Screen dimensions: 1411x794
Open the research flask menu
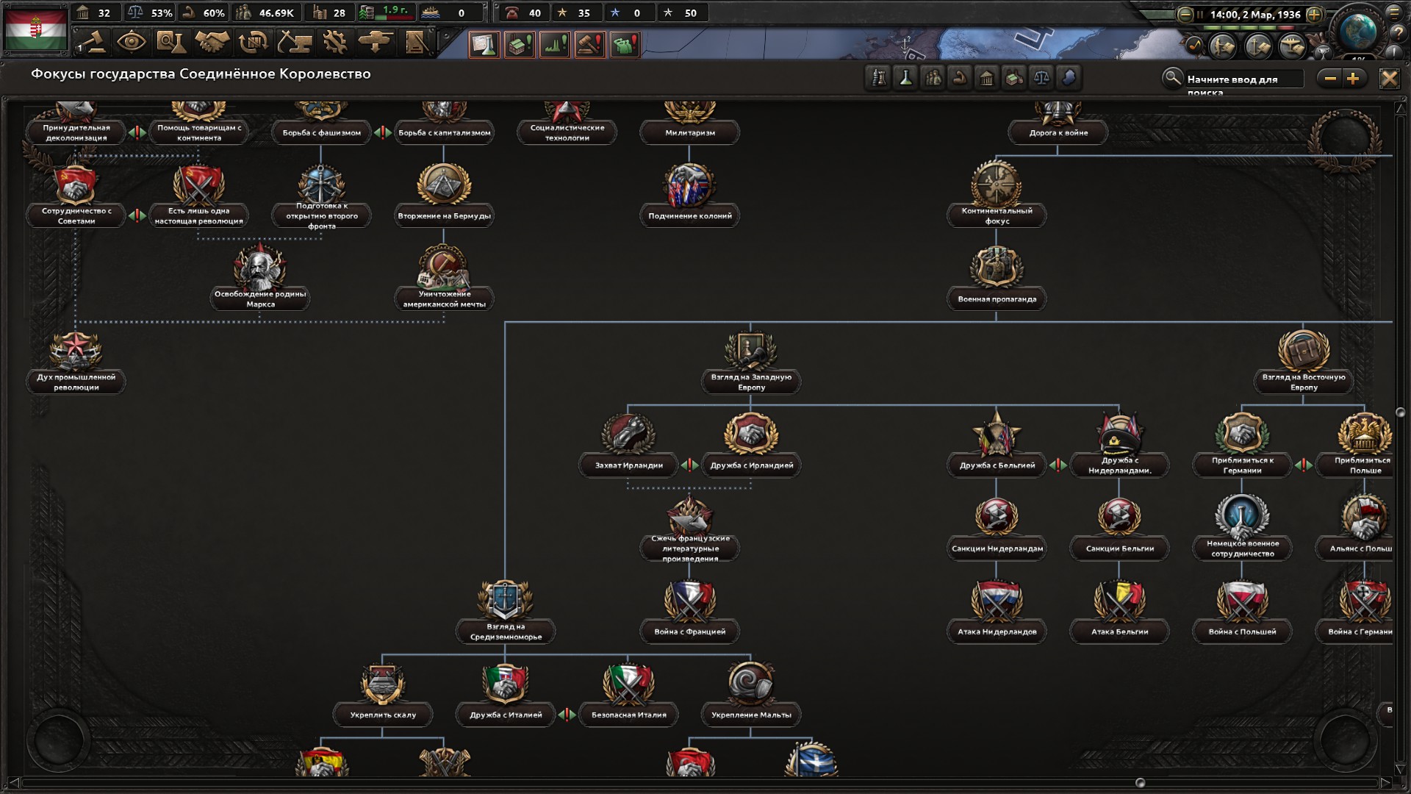click(x=170, y=42)
